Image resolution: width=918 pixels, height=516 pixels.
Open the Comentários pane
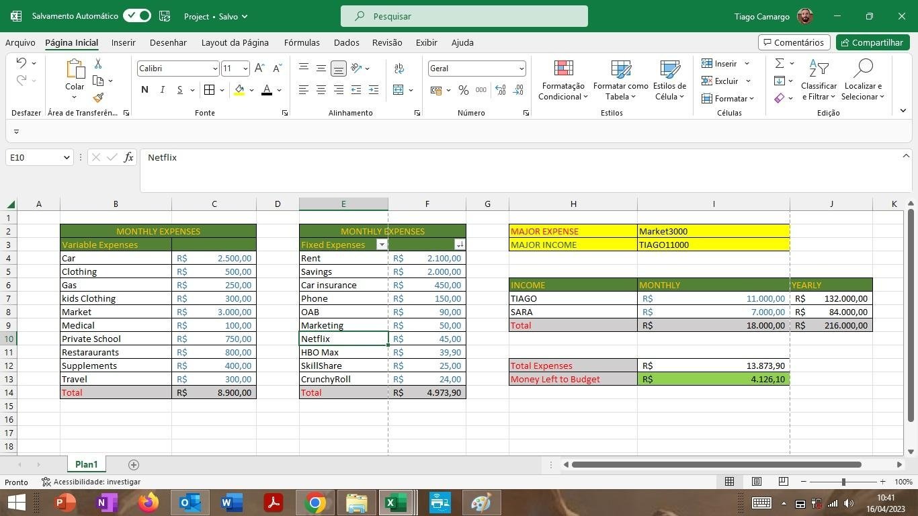(794, 42)
